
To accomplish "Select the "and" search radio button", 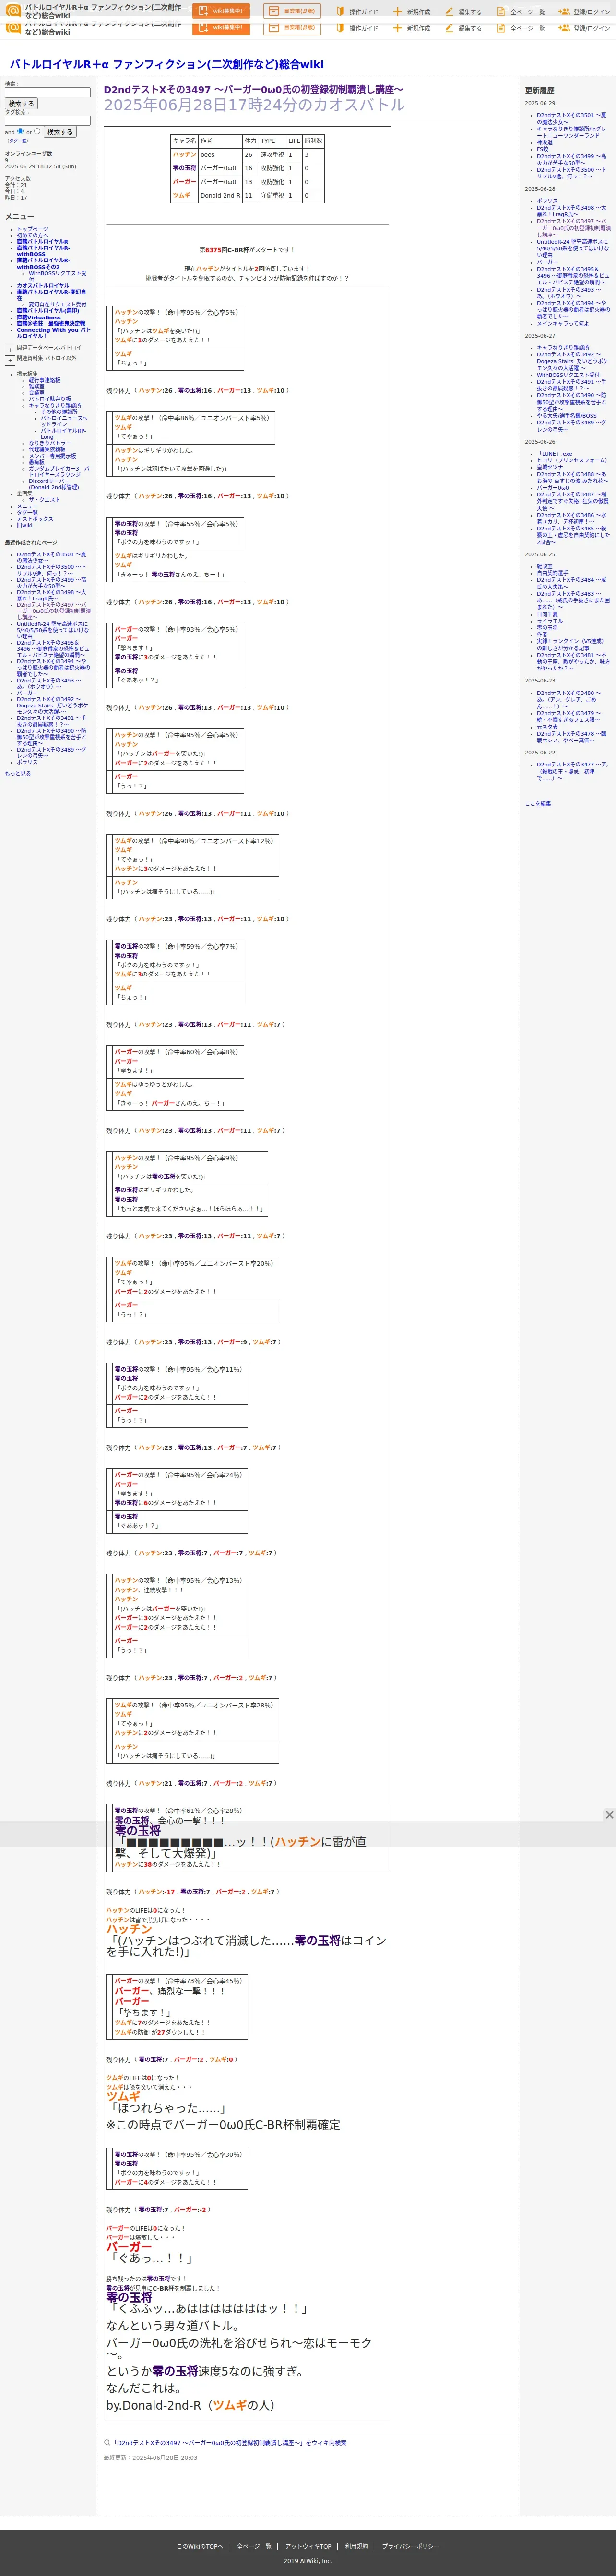I will pos(20,131).
